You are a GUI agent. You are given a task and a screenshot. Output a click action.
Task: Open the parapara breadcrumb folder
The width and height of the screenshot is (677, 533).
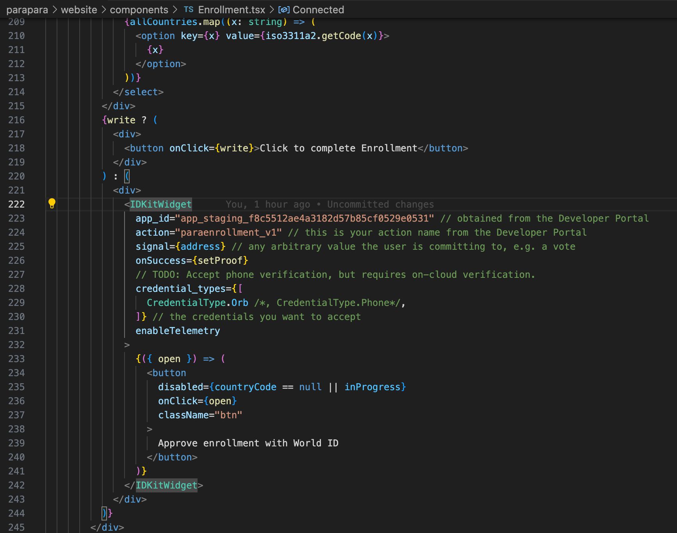27,10
